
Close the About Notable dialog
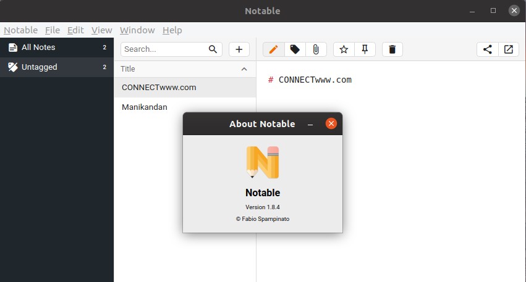click(331, 123)
